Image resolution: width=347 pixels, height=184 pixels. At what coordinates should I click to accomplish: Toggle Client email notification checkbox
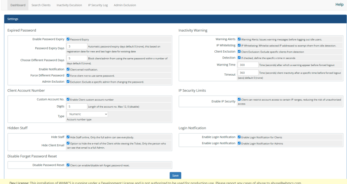tap(68, 69)
